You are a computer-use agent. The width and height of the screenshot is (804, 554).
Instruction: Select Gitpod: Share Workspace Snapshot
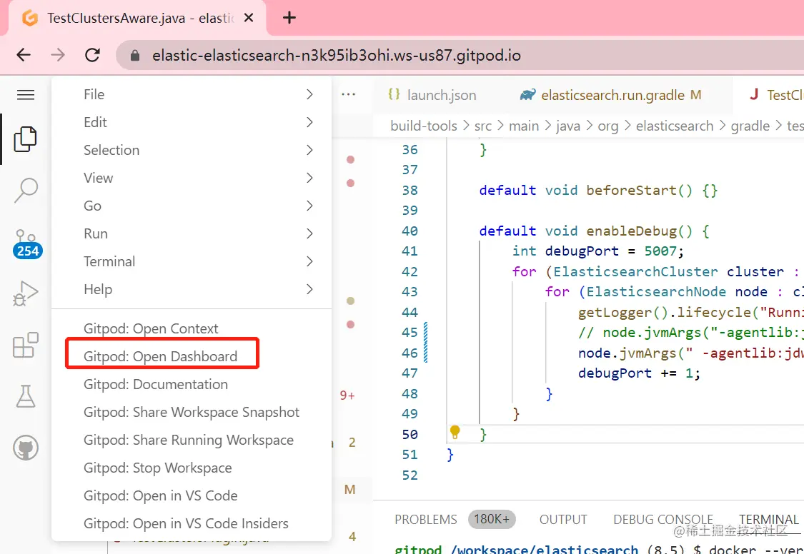(192, 412)
